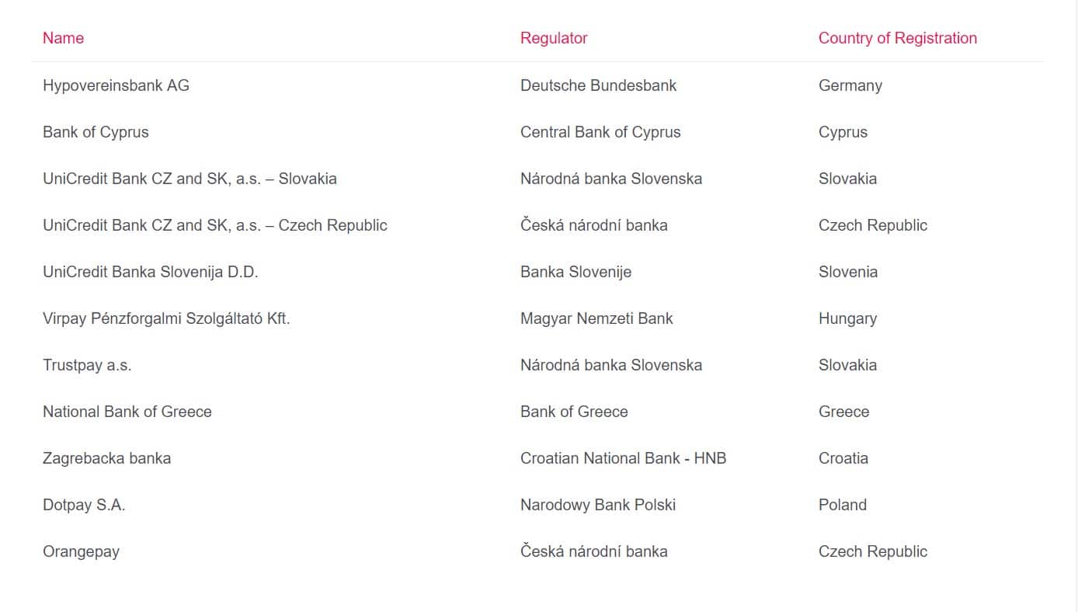Click Virpay Pénzforgalmi Szolgáltató Kft.
The width and height of the screenshot is (1078, 612).
point(166,318)
